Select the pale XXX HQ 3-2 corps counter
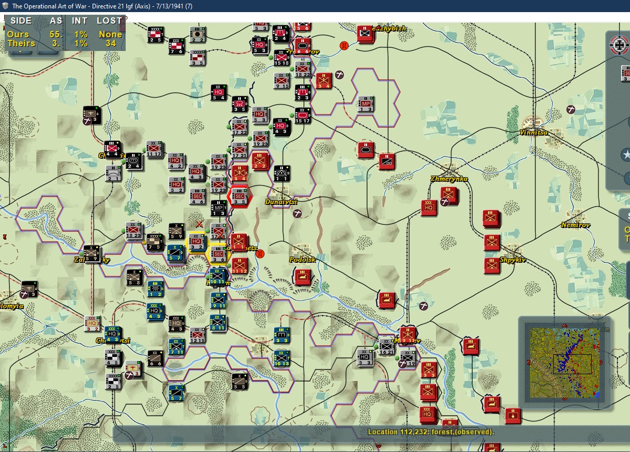Viewport: 630px width, 452px height. [x=92, y=324]
